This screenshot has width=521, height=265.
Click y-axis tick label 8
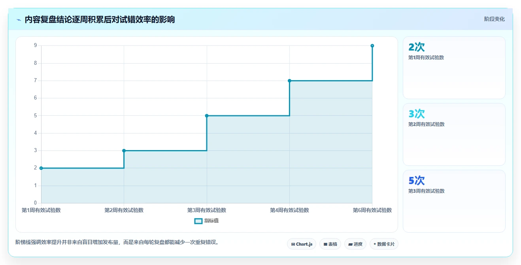pyautogui.click(x=35, y=63)
